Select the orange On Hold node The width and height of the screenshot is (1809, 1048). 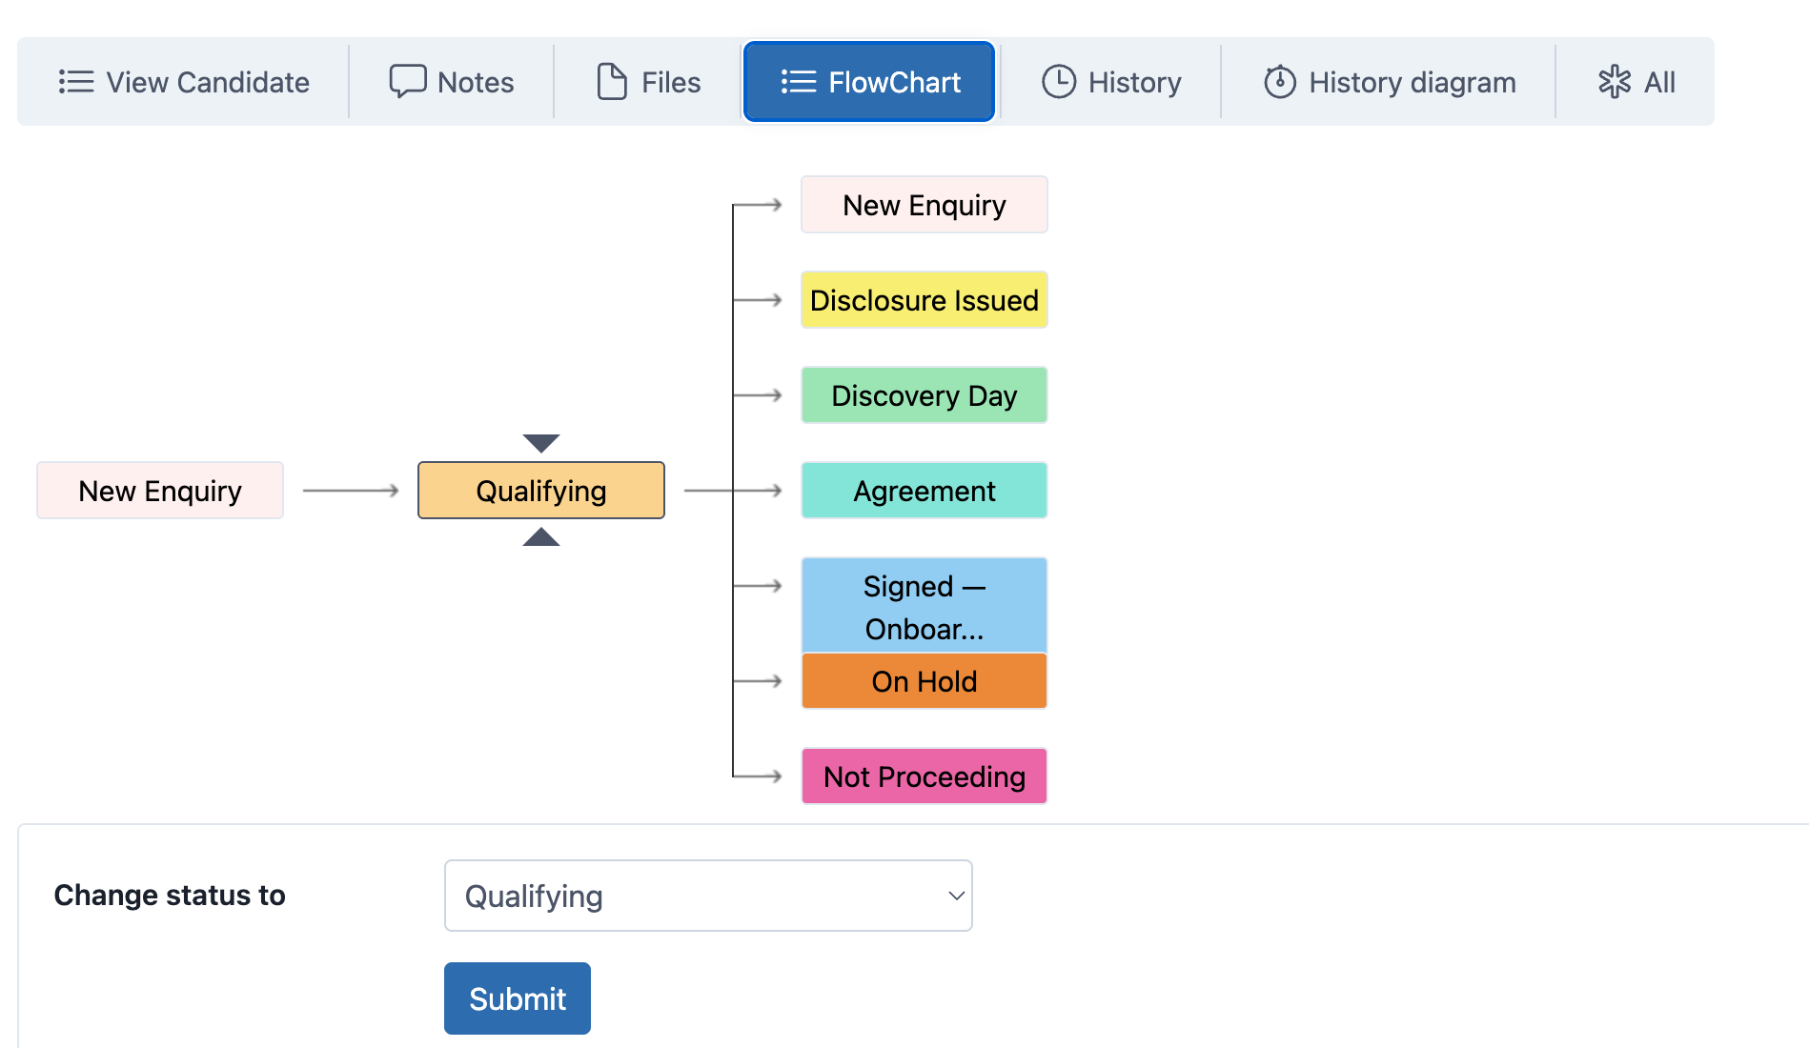click(x=925, y=681)
